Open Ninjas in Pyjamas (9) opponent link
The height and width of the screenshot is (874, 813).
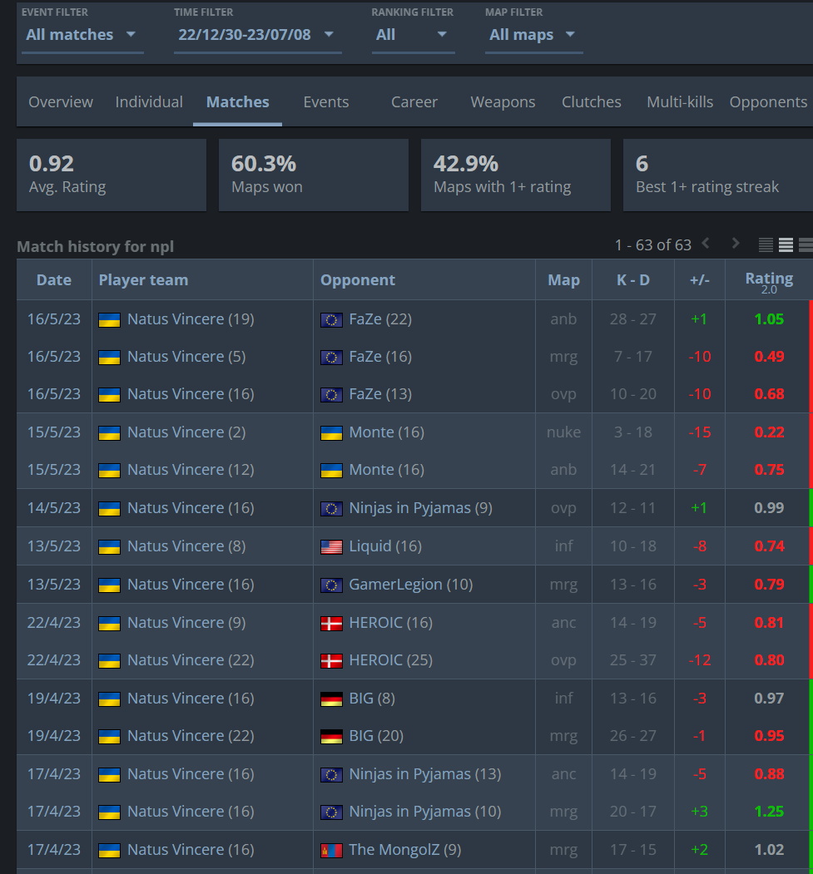coord(420,508)
